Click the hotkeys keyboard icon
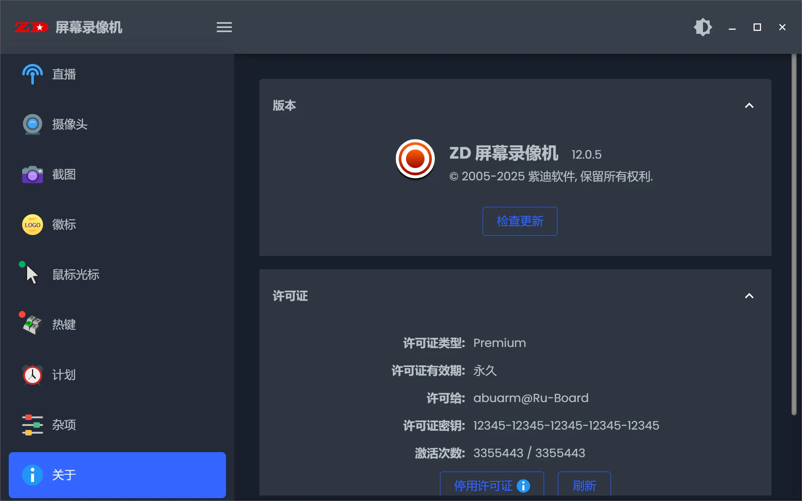The image size is (802, 501). 32,325
